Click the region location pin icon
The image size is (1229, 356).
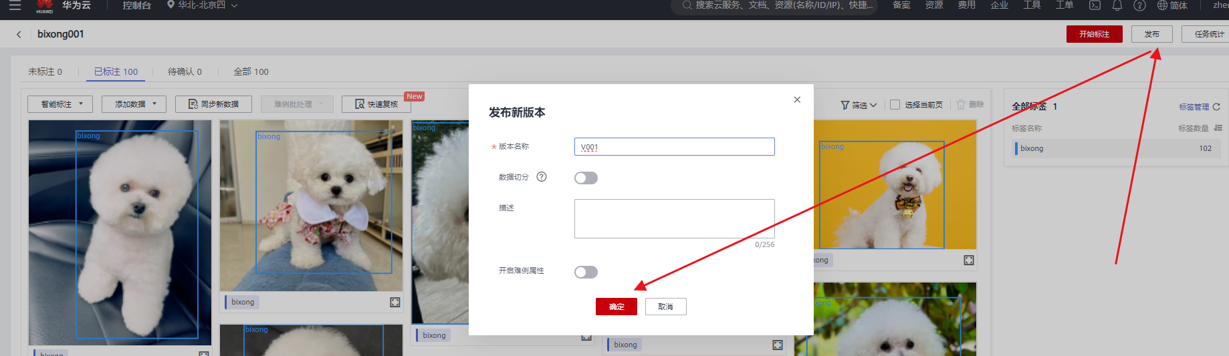point(171,5)
